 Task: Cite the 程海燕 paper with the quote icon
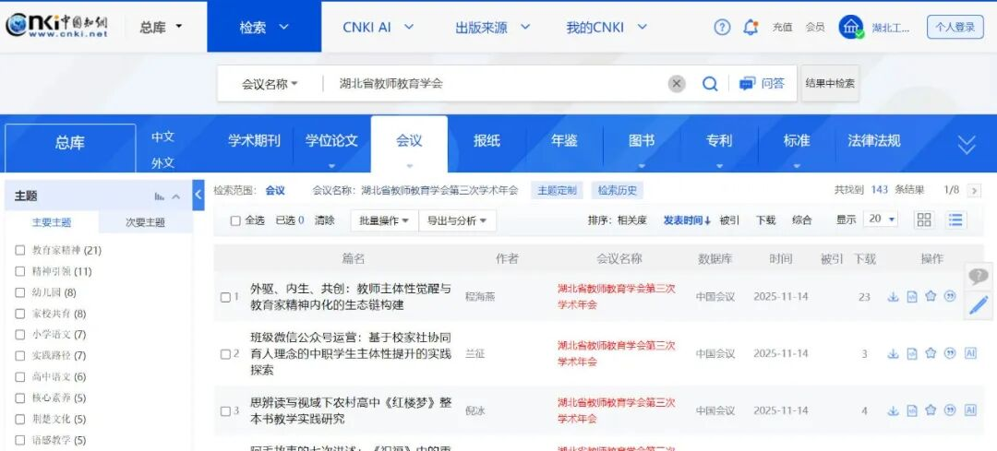(950, 297)
